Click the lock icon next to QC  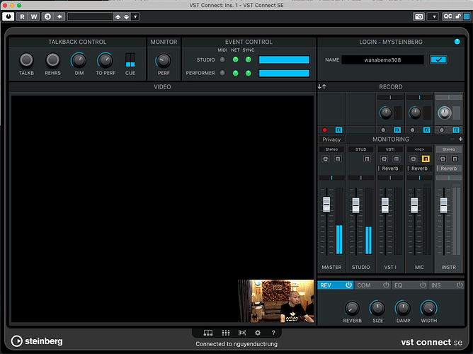[x=458, y=16]
